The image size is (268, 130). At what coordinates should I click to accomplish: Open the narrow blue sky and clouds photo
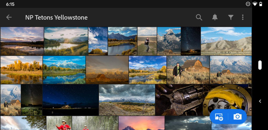click(x=98, y=41)
